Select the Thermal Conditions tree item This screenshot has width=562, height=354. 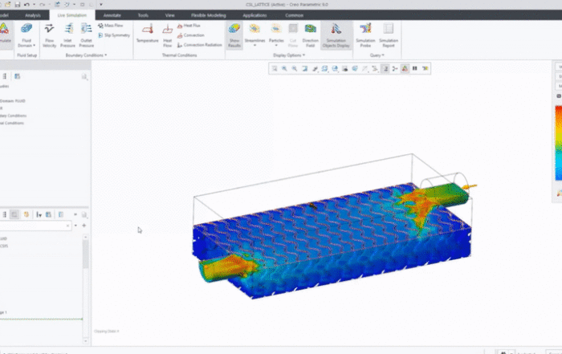click(x=12, y=124)
